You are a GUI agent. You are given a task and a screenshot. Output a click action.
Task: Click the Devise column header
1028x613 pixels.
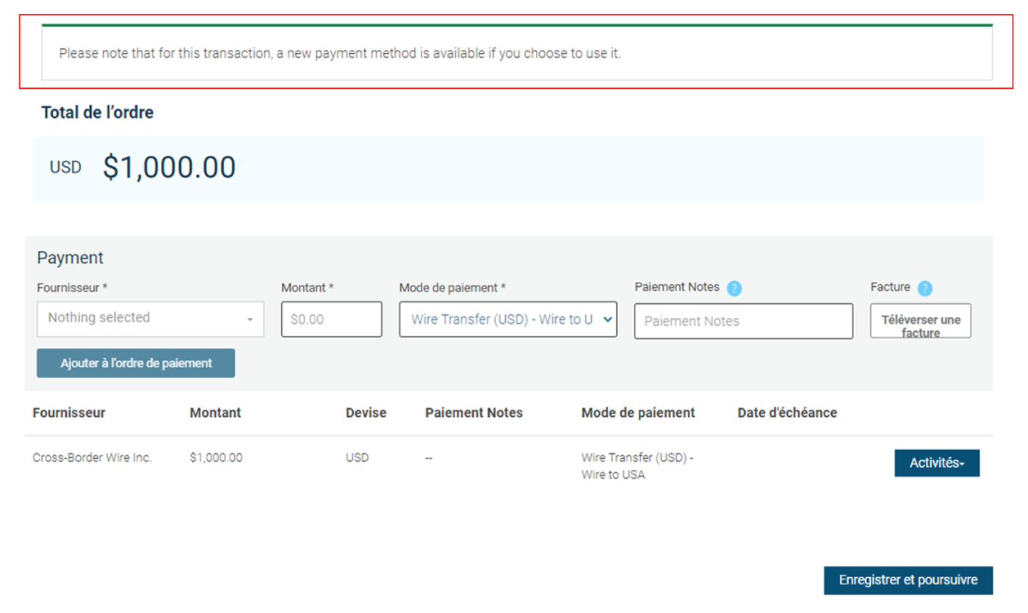(x=366, y=413)
